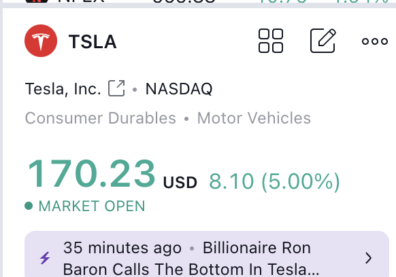Click the 170.23 last price value
Image resolution: width=396 pixels, height=277 pixels.
tap(91, 174)
